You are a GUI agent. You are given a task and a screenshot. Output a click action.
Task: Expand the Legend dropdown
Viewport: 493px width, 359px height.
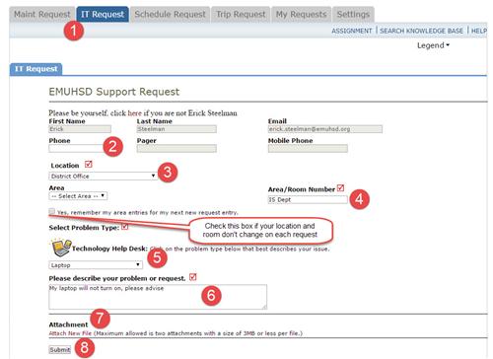433,45
